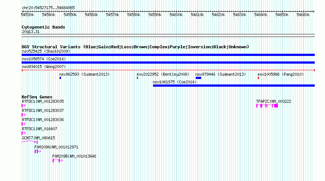Click the 54630k ruler tick label
Viewport: 325px width, 181px height.
(240, 15)
